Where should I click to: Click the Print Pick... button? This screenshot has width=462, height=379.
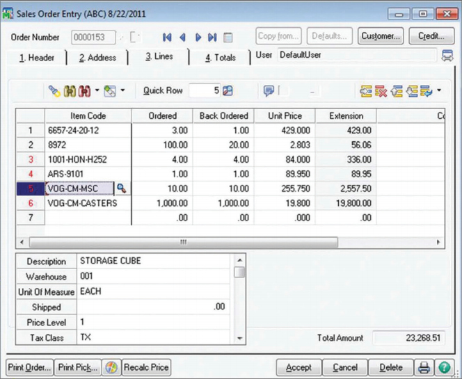tap(78, 367)
